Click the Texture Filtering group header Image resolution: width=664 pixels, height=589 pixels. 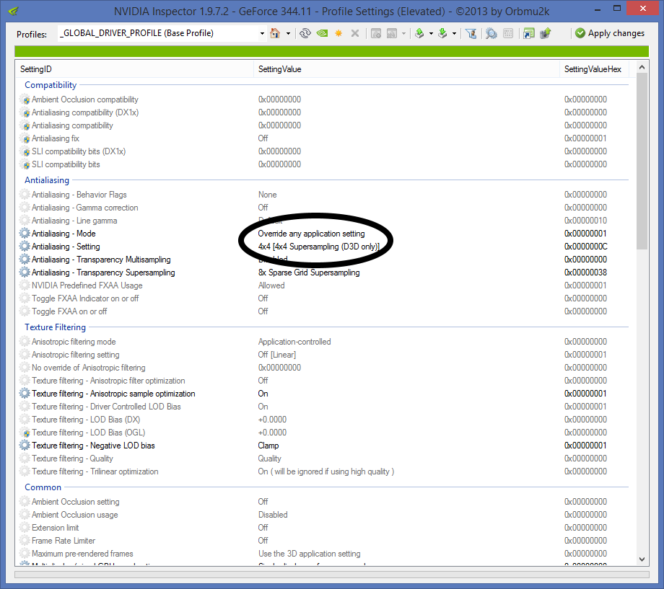55,327
